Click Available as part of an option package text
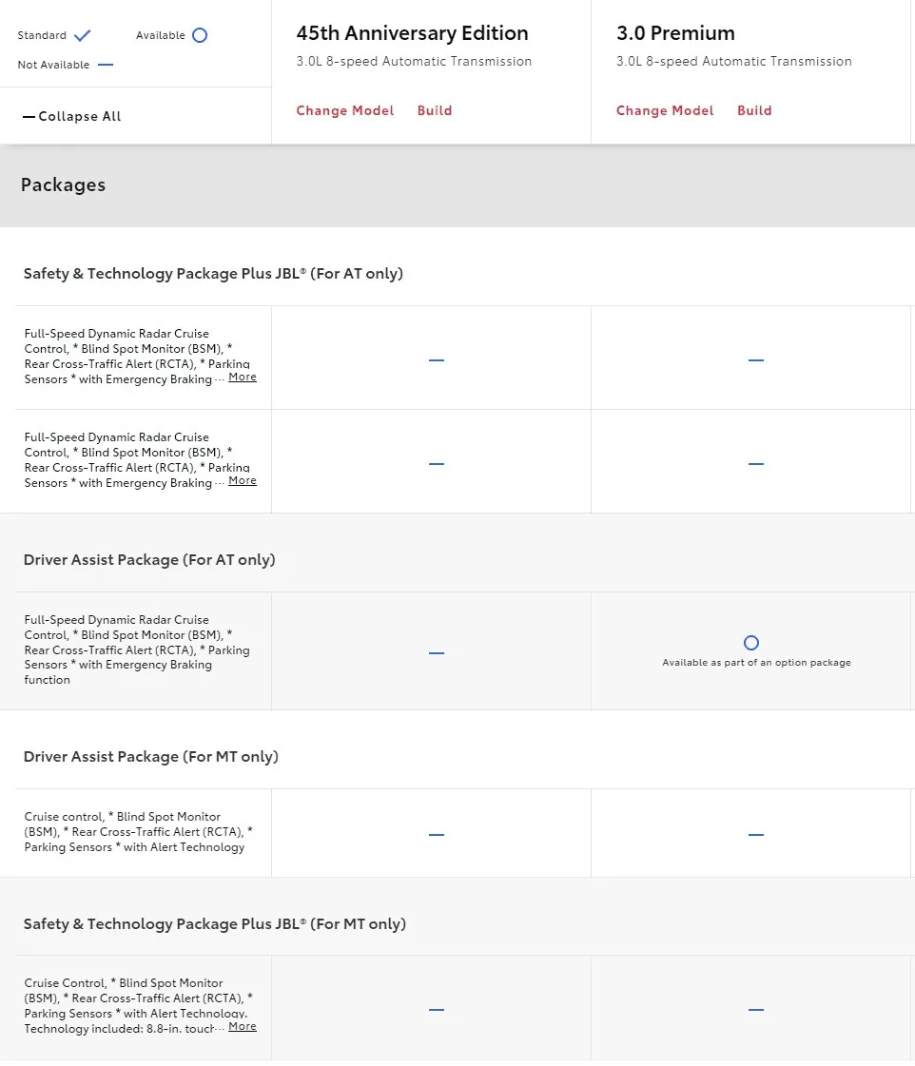Screen dimensions: 915x1066 [756, 662]
